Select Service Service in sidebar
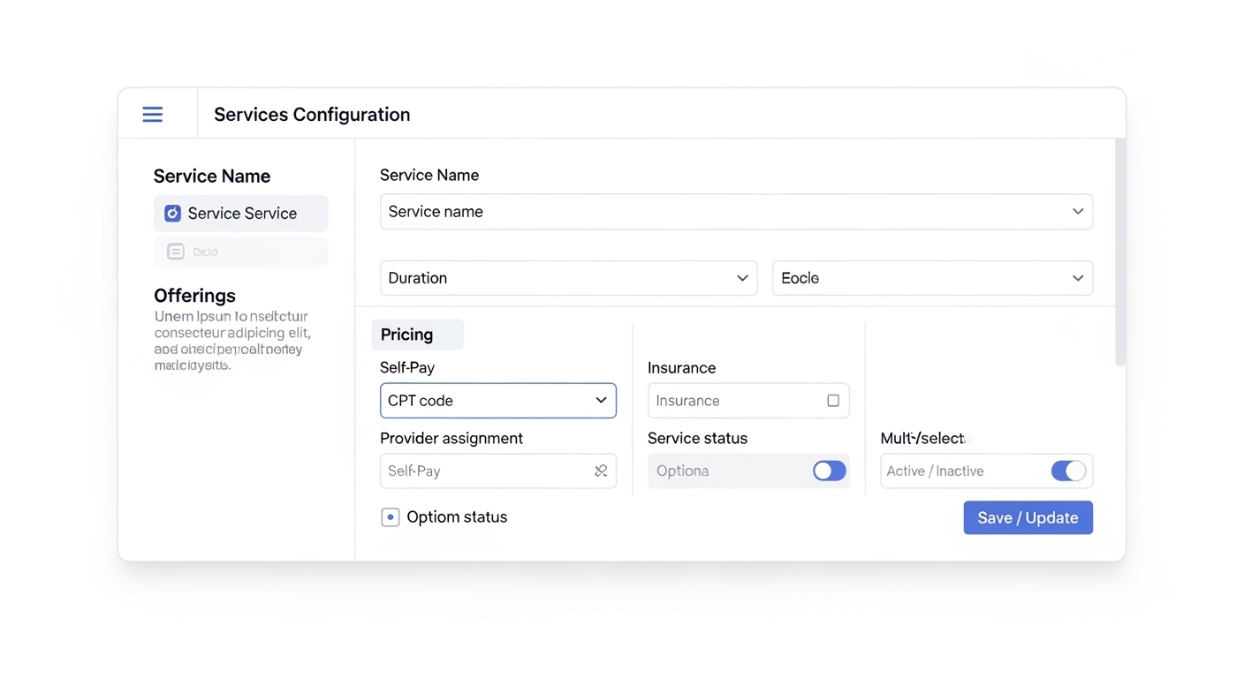 coord(241,214)
